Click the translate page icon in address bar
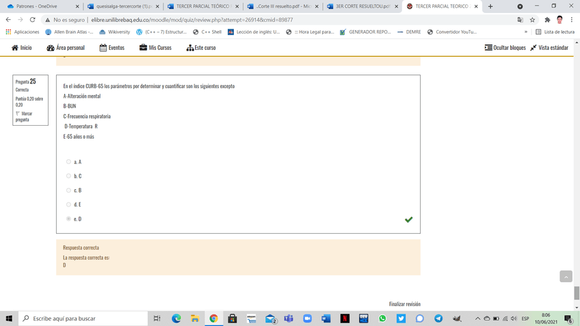This screenshot has height=326, width=580. [x=520, y=20]
